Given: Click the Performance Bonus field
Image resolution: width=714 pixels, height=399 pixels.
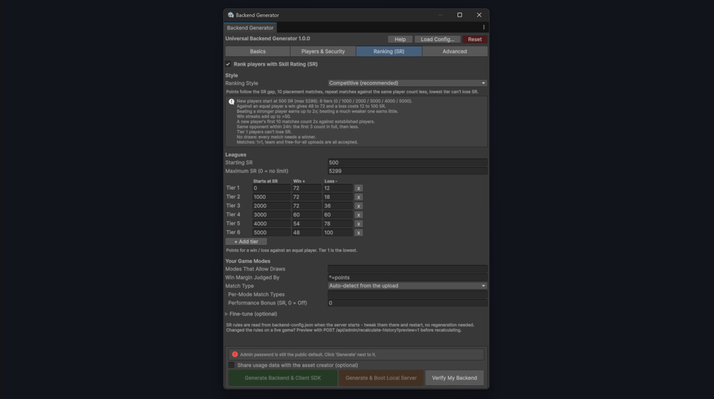Looking at the screenshot, I should [408, 303].
